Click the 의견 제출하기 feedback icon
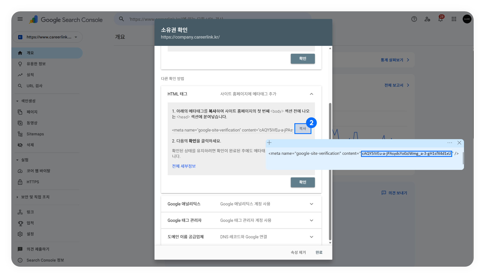Viewport: 485px width, 278px height. pyautogui.click(x=20, y=249)
